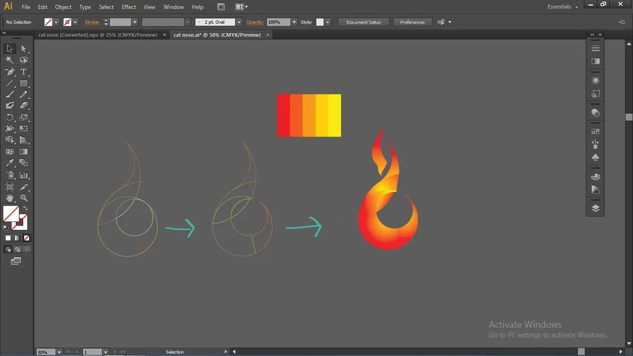Open the Essentials workspace switcher

coord(563,7)
